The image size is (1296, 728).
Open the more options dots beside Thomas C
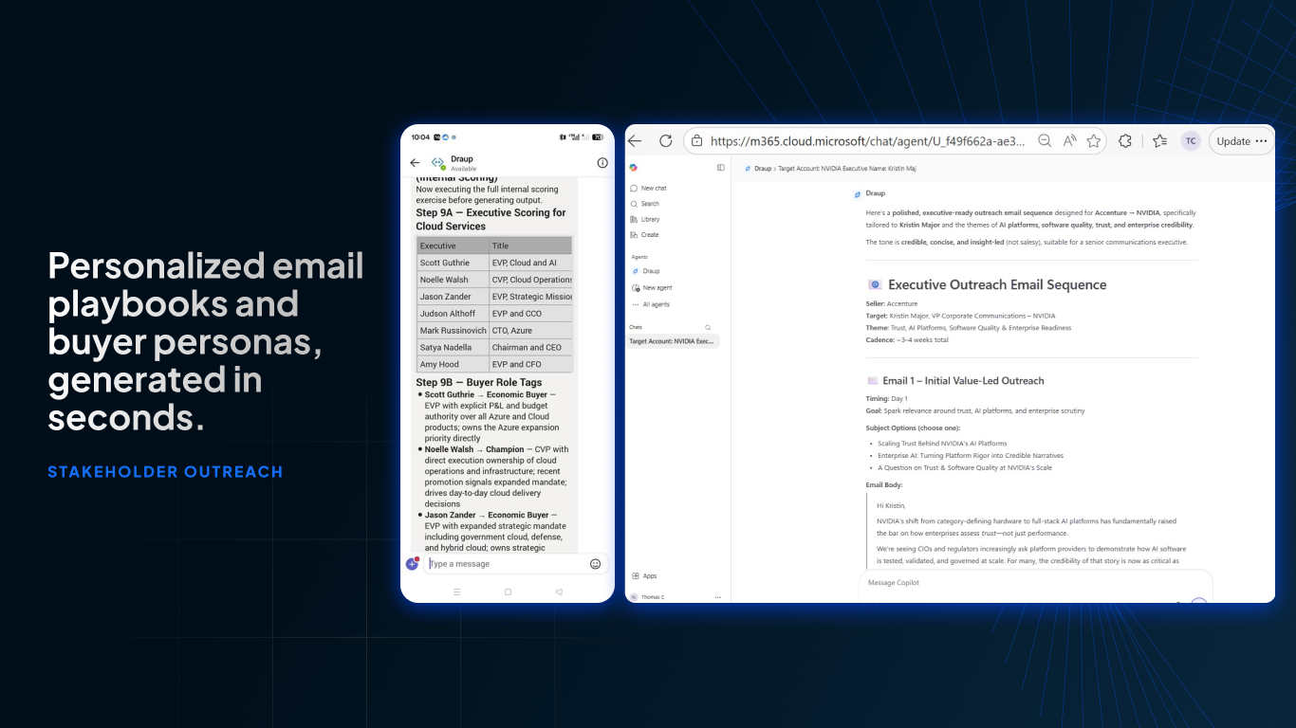718,597
